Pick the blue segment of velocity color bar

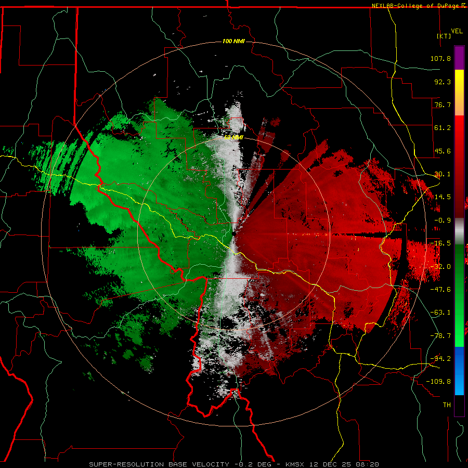click(459, 370)
